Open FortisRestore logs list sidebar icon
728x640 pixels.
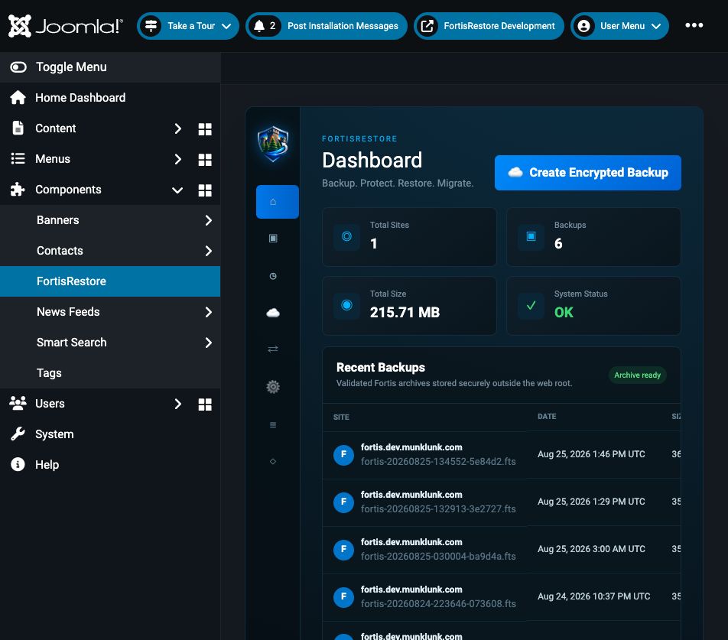click(x=273, y=425)
